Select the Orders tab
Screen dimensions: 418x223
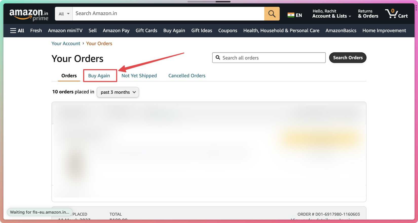coord(69,76)
